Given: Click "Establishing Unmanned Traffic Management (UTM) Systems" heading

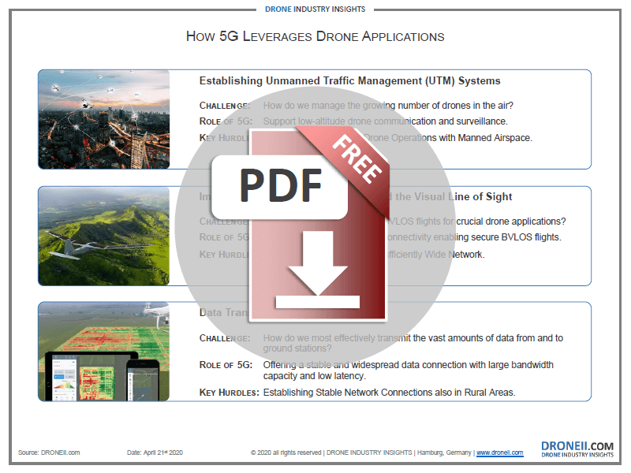Looking at the screenshot, I should (x=349, y=81).
